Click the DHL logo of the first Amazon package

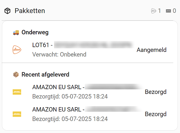point(17,92)
